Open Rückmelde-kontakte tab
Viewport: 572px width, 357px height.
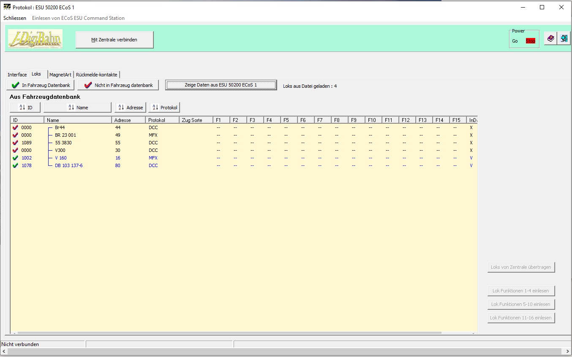(97, 75)
